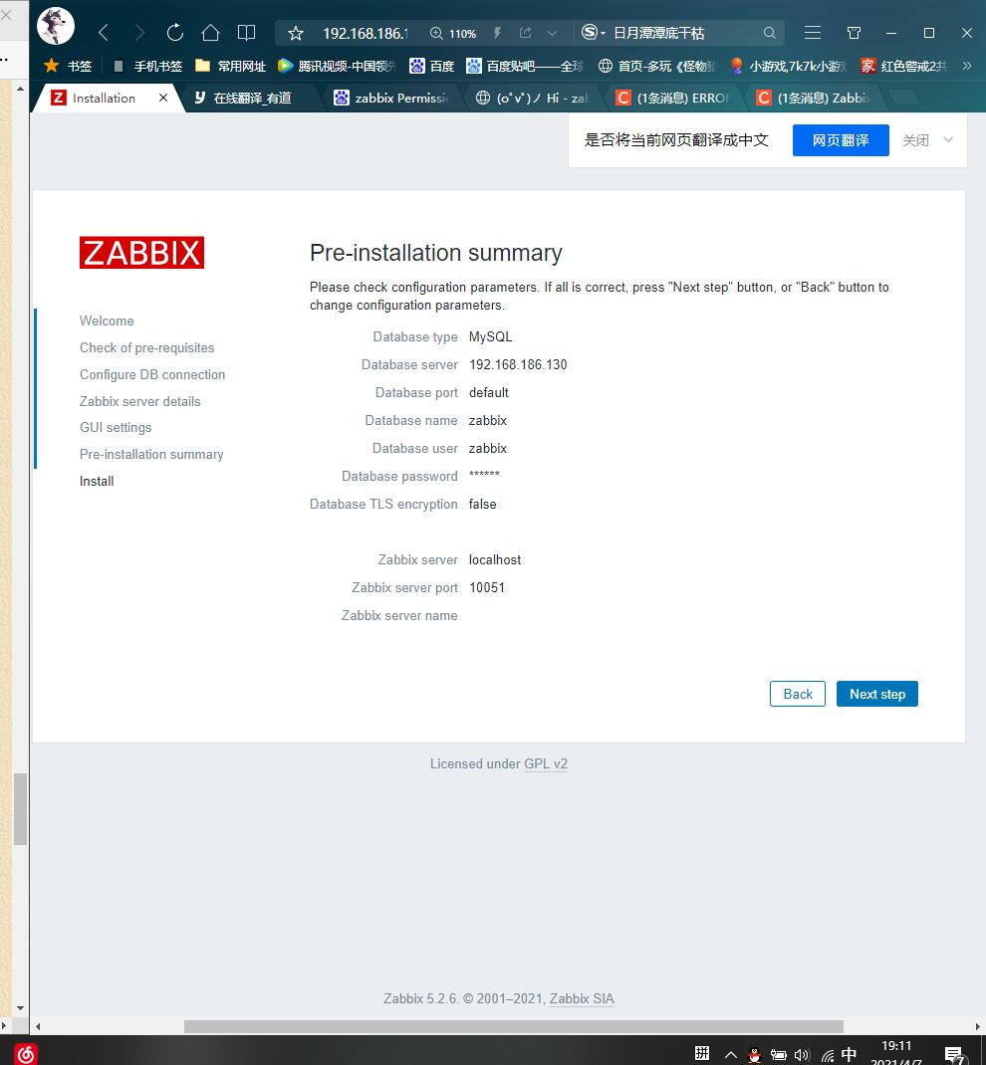Click the QQ penguin tray icon
The width and height of the screenshot is (986, 1065).
coord(754,1055)
